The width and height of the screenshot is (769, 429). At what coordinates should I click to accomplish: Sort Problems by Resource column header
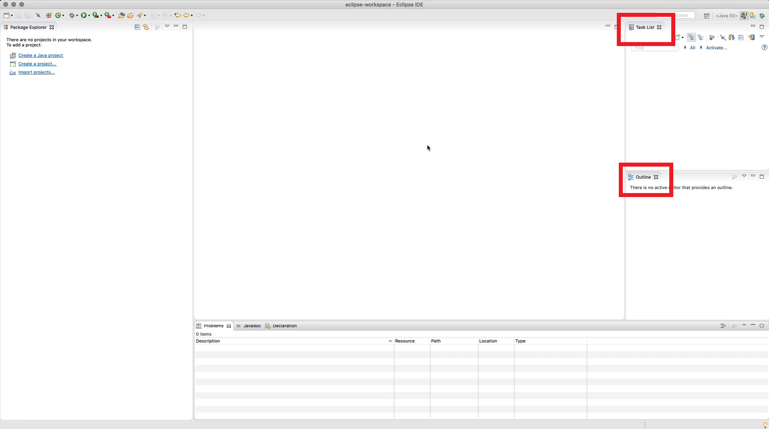412,341
